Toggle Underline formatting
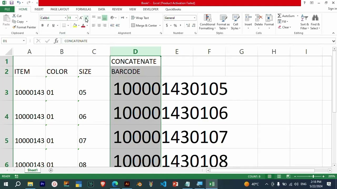337x189 pixels. click(53, 25)
